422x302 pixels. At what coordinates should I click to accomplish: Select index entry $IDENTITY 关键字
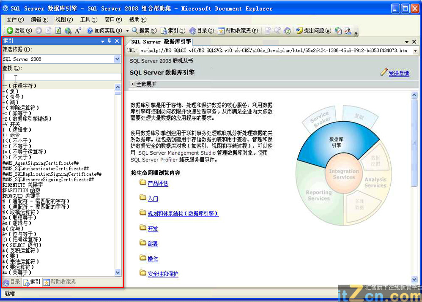tap(22, 185)
